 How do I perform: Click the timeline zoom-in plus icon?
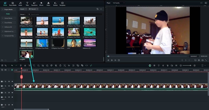pyautogui.click(x=194, y=65)
